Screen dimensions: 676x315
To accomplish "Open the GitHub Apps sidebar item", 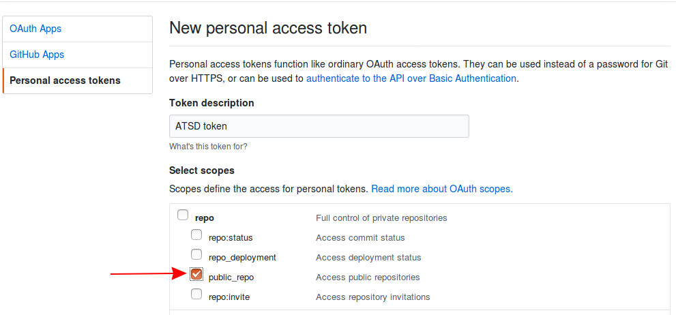I will coord(78,55).
